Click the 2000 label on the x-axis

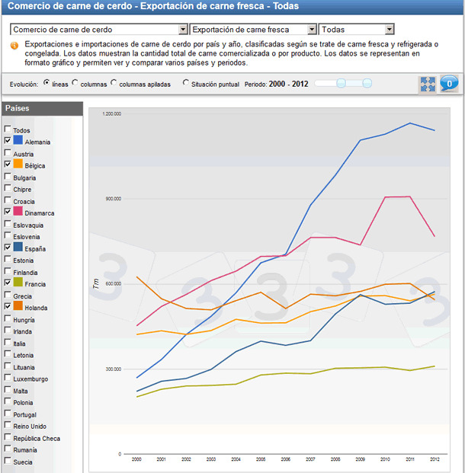click(x=136, y=459)
